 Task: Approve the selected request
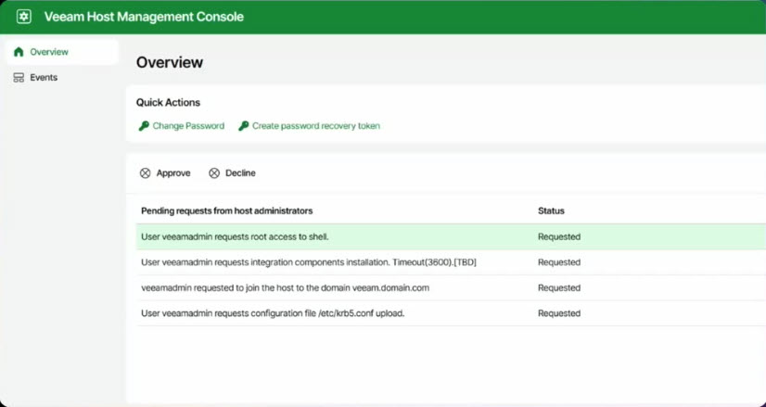click(165, 173)
